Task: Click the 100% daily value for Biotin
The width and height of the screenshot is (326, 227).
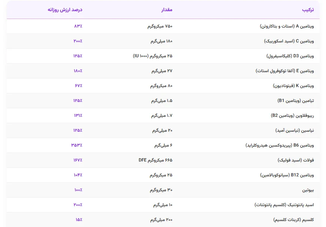Action: (78, 190)
